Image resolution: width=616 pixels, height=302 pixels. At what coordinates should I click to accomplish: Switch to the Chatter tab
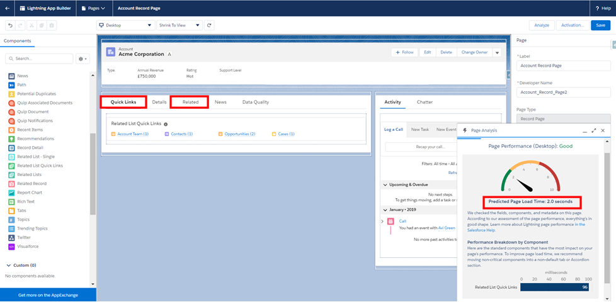point(425,102)
